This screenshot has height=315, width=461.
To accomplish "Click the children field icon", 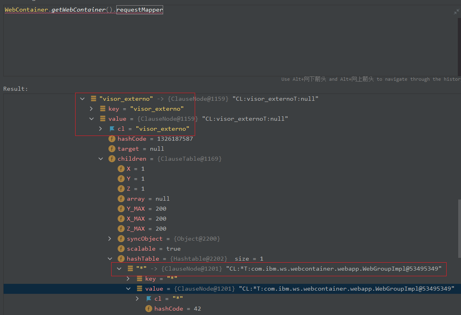I will (112, 159).
